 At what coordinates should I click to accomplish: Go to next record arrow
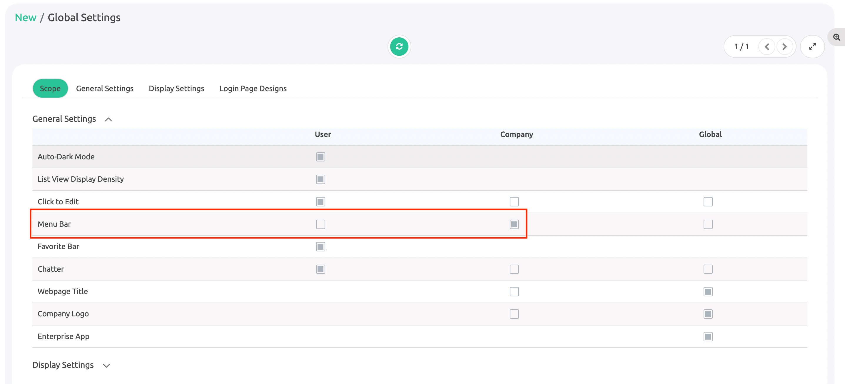pyautogui.click(x=784, y=46)
